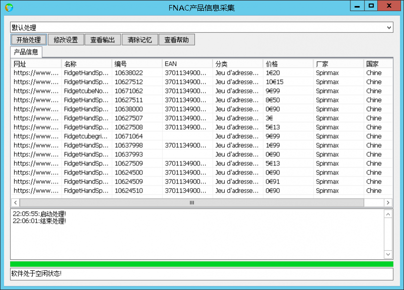Screen dimensions: 404x290
Task: Click the 国家 column header
Action: pyautogui.click(x=378, y=64)
